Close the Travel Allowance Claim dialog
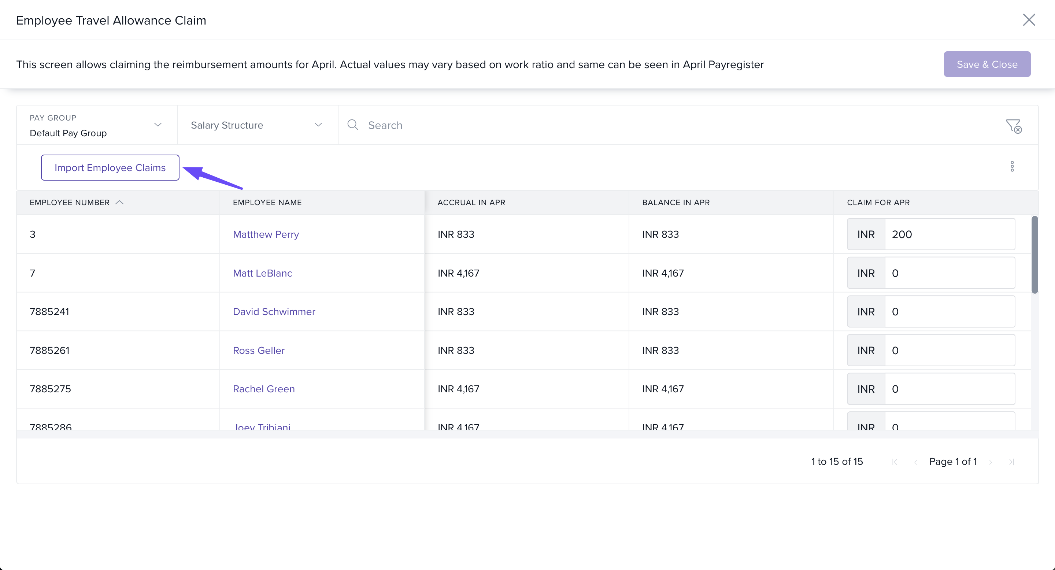Viewport: 1055px width, 570px height. tap(1029, 20)
